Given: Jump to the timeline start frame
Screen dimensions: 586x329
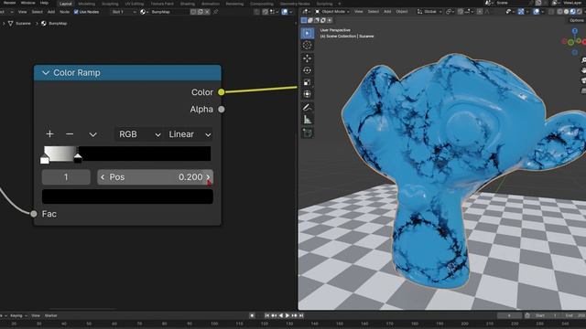Looking at the screenshot, I should click(x=266, y=315).
